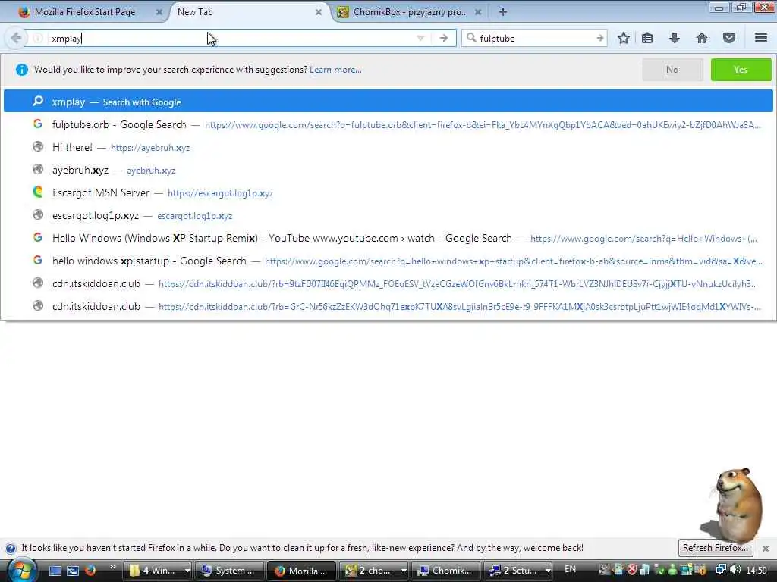
Task: Close the Mozilla Firefox Start Page tab
Action: click(x=159, y=12)
